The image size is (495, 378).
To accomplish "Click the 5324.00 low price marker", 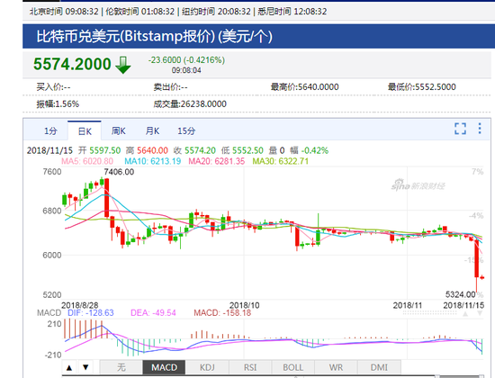I will (x=460, y=294).
